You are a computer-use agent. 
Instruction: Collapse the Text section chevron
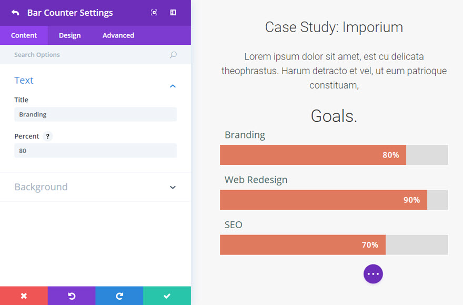pyautogui.click(x=173, y=86)
